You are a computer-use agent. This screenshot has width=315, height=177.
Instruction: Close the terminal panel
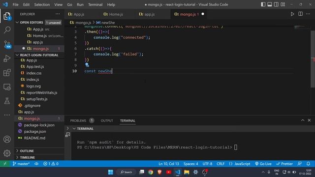click(309, 120)
